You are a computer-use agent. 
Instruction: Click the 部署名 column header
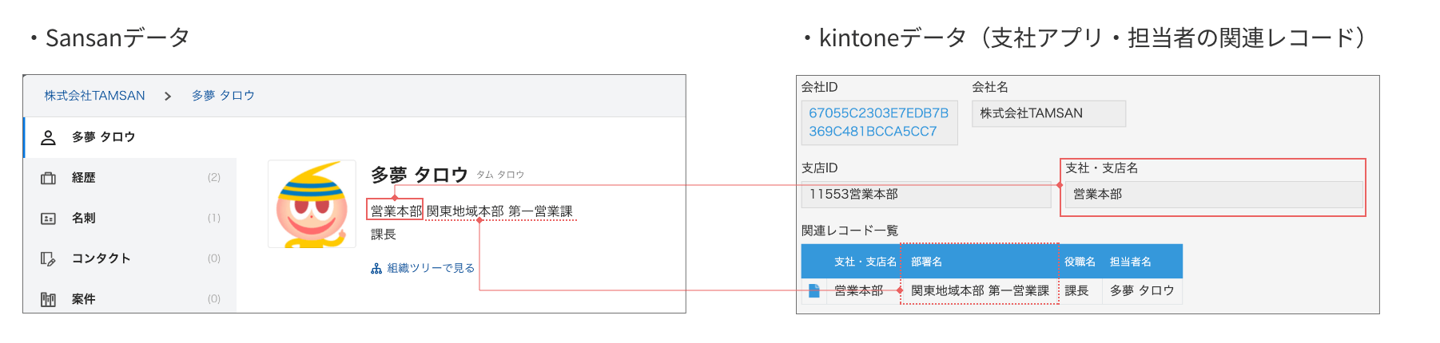point(927,262)
